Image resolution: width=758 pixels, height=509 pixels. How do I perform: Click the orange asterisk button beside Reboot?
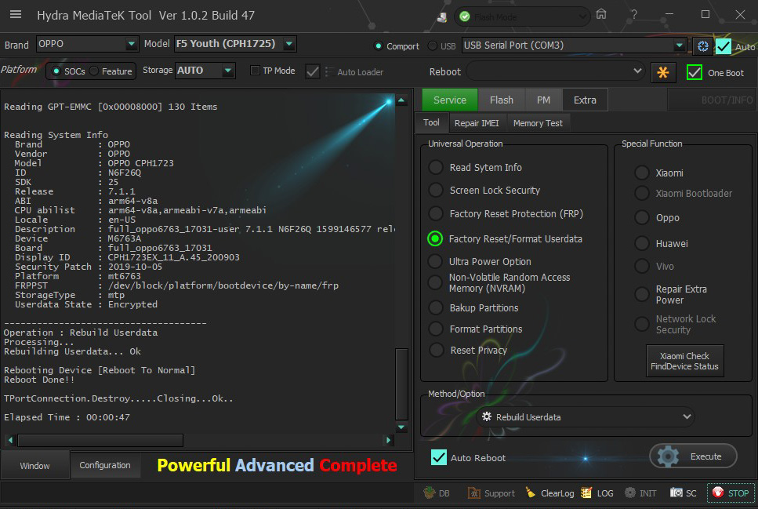[663, 72]
